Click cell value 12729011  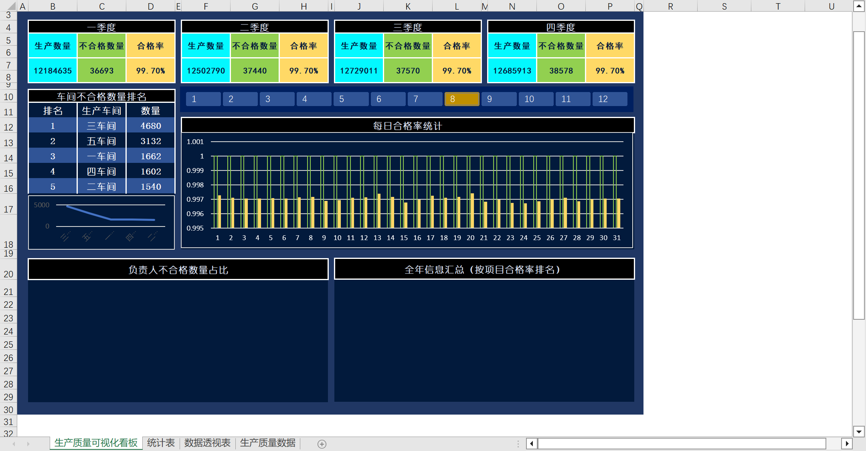[x=359, y=71]
